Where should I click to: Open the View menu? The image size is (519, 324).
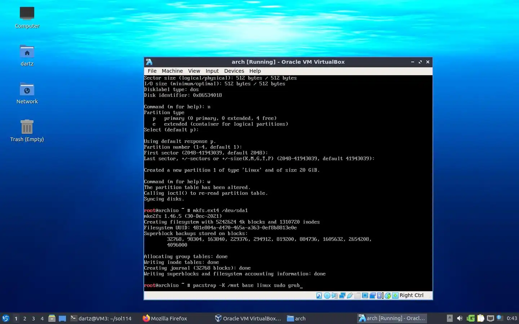194,71
